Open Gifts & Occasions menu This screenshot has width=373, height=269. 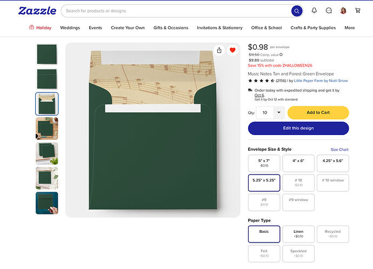(171, 28)
